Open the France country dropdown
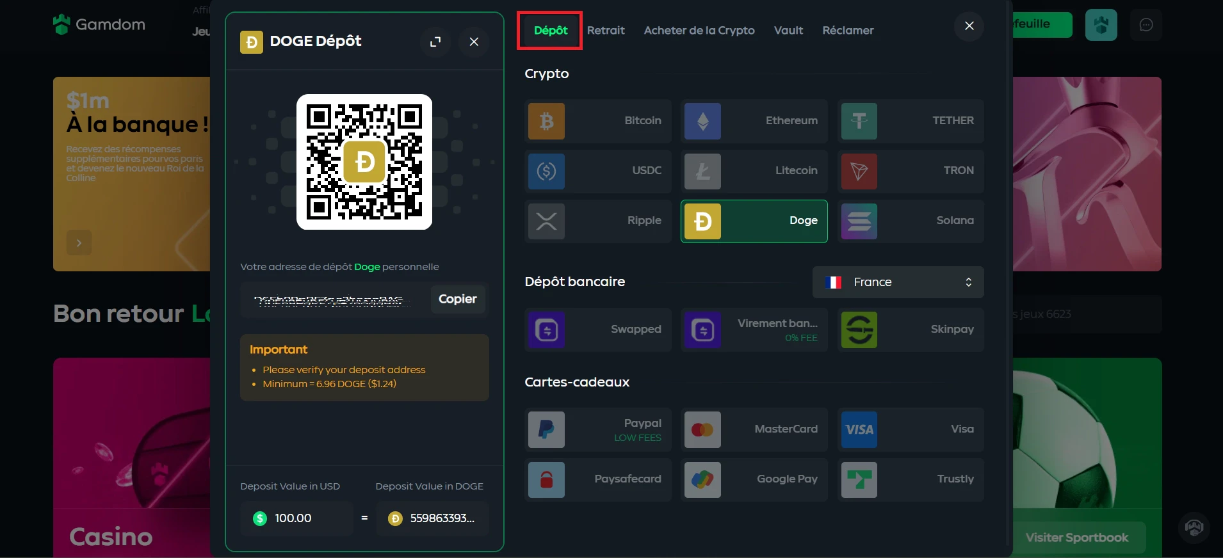 [898, 282]
